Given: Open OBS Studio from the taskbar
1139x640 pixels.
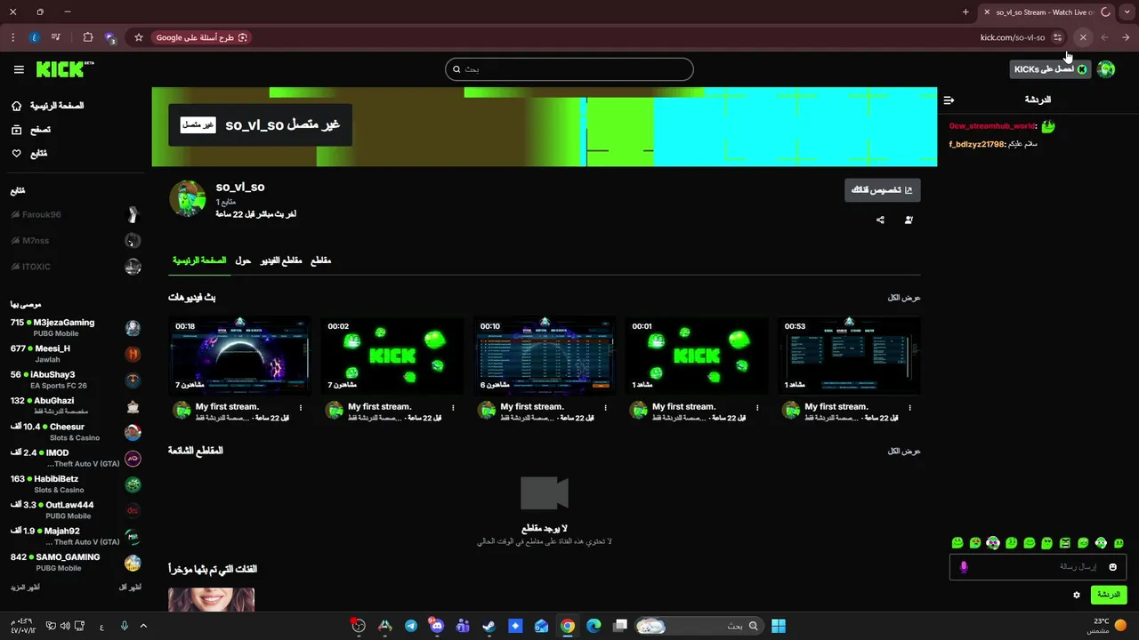Looking at the screenshot, I should click(x=359, y=626).
